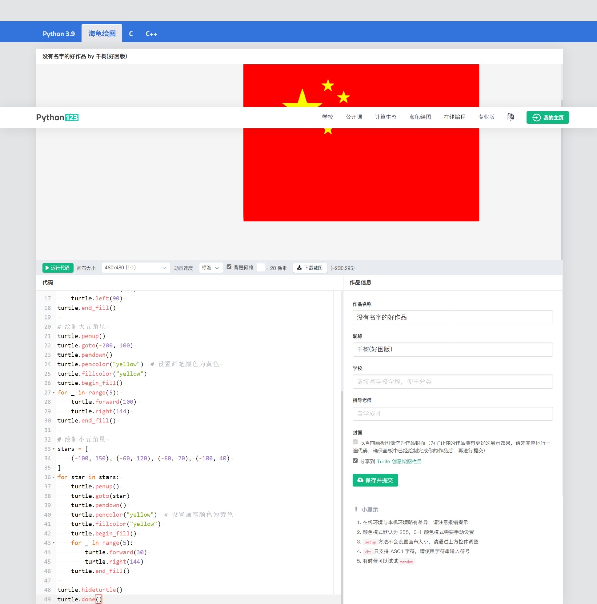This screenshot has width=597, height=604.
Task: Collapse the for loop at line 27
Action: (53, 393)
